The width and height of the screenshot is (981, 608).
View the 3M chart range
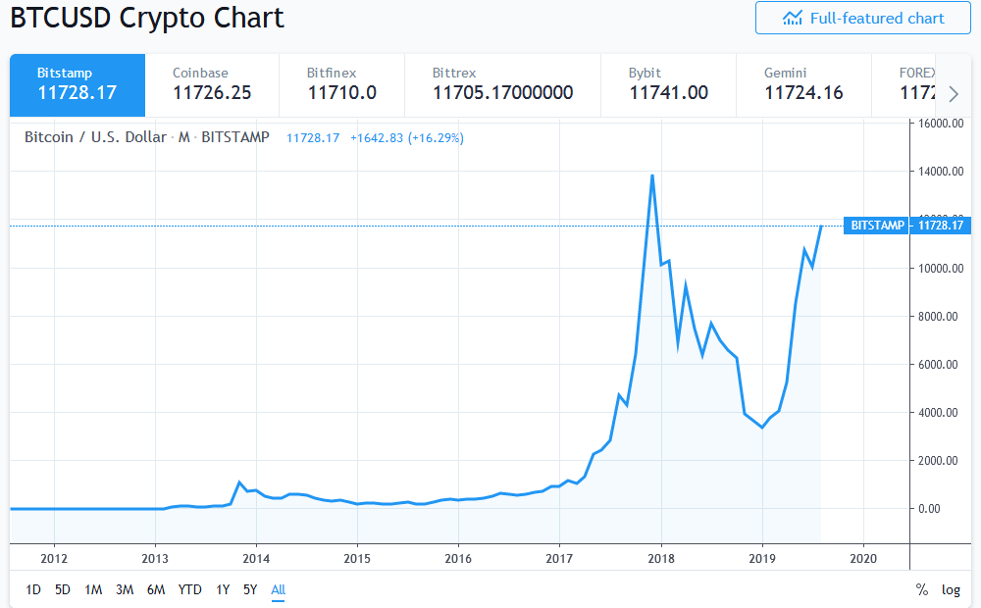pyautogui.click(x=126, y=589)
